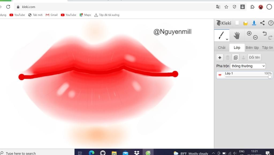Open the clock showing 13:21
274x155 pixels.
254,151
